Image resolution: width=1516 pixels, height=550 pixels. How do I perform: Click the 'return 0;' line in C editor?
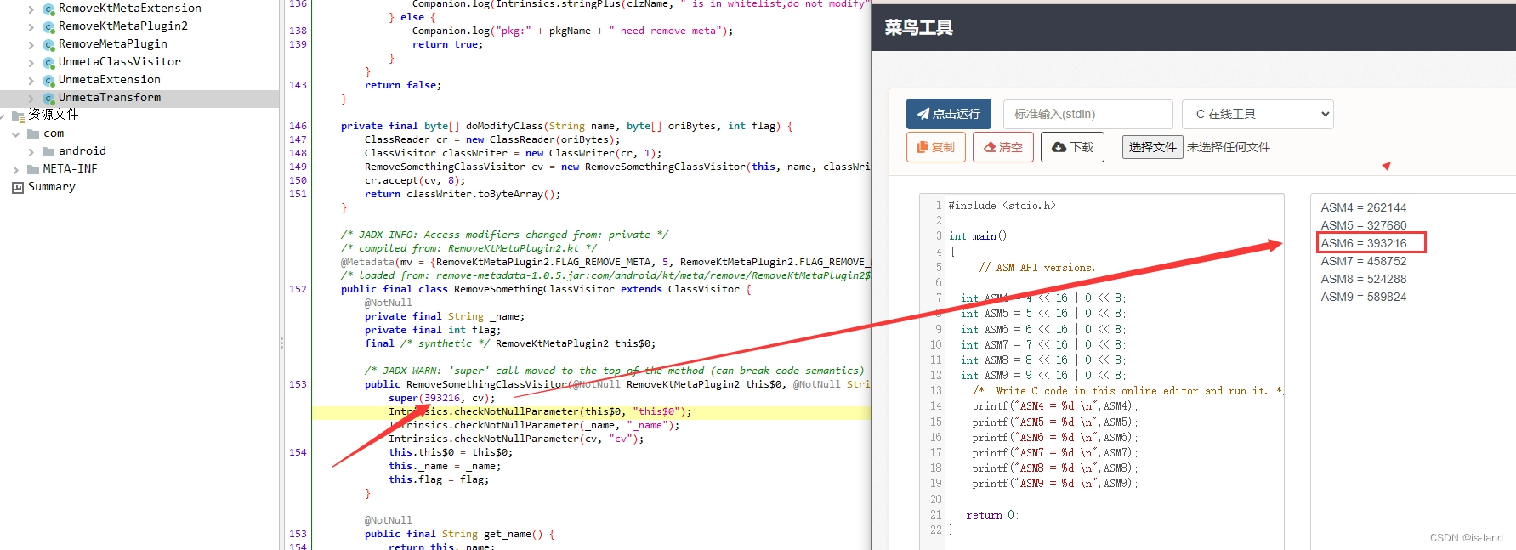click(992, 515)
